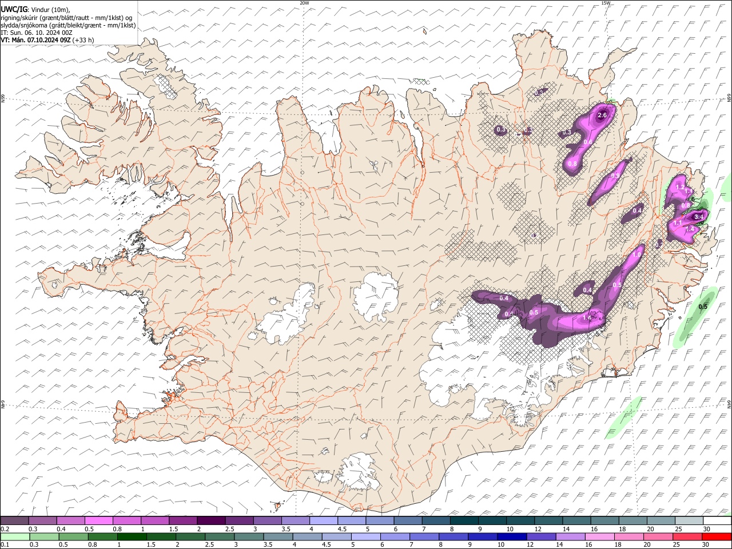Image resolution: width=732 pixels, height=549 pixels.
Task: Click the 3.4 snowfall value on the map
Action: click(x=698, y=217)
